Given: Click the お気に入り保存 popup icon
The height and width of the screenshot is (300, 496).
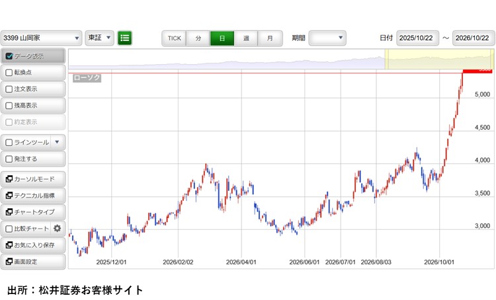Looking at the screenshot, I should coord(9,245).
